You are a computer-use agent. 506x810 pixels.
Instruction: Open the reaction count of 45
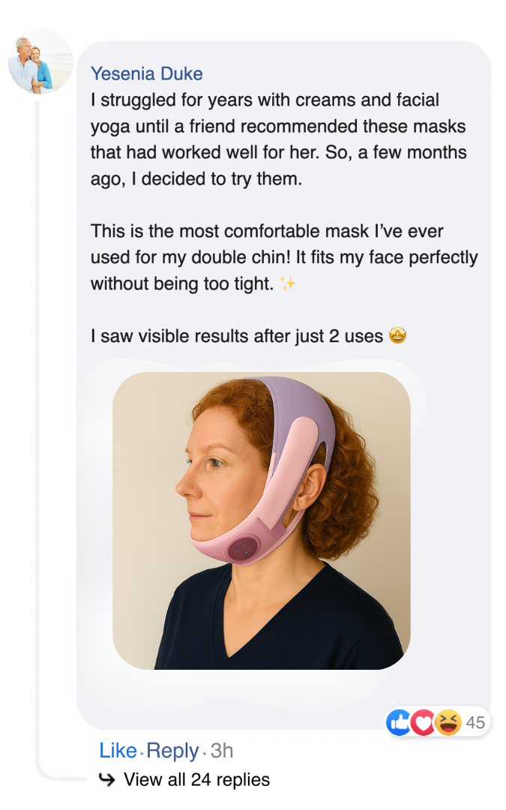click(x=475, y=723)
